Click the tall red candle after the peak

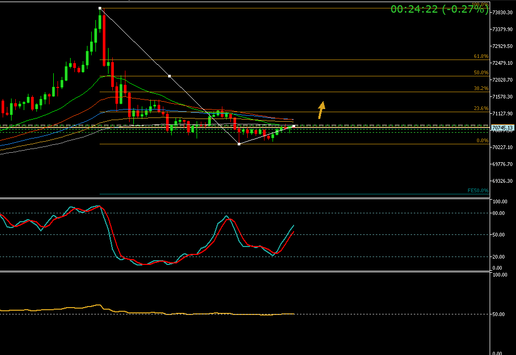point(104,40)
